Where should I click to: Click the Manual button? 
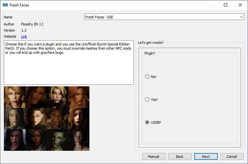154,157
